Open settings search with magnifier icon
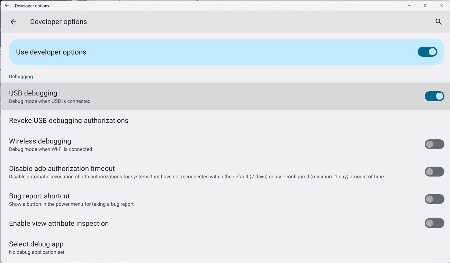This screenshot has width=450, height=263. 438,22
